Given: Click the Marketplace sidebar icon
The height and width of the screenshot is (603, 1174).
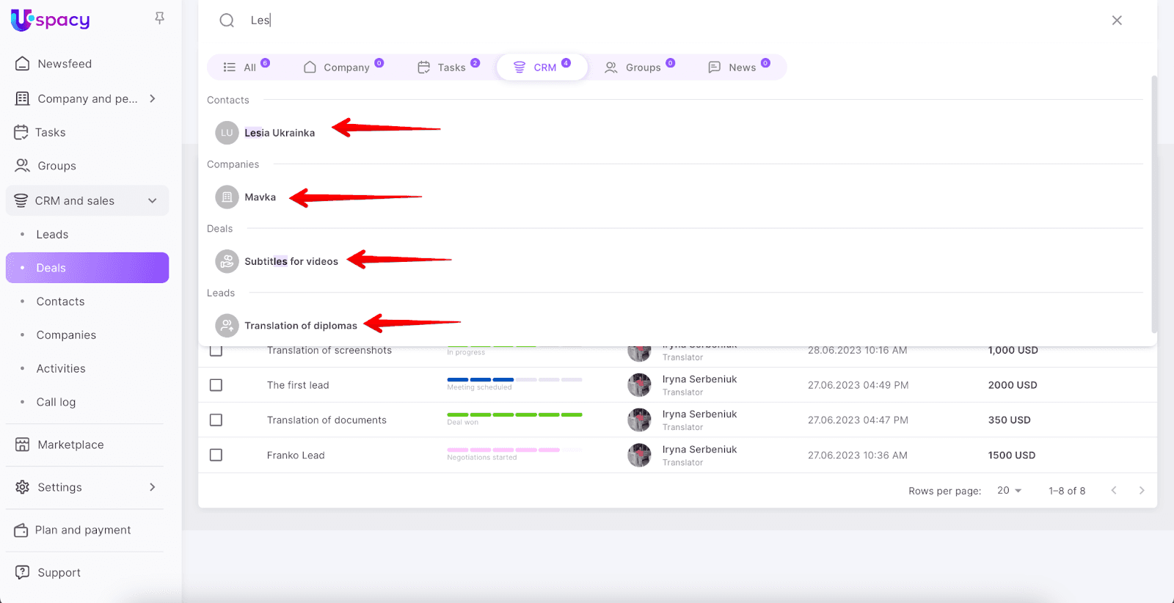Looking at the screenshot, I should [x=23, y=445].
